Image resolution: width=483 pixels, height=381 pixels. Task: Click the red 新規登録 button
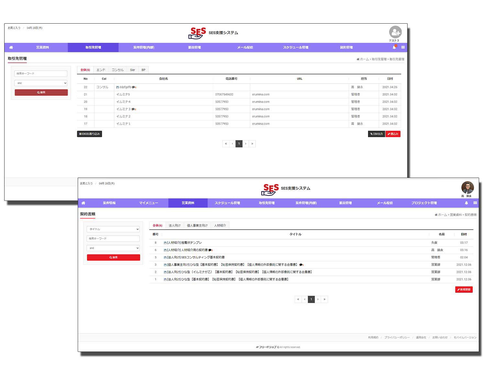pos(464,289)
